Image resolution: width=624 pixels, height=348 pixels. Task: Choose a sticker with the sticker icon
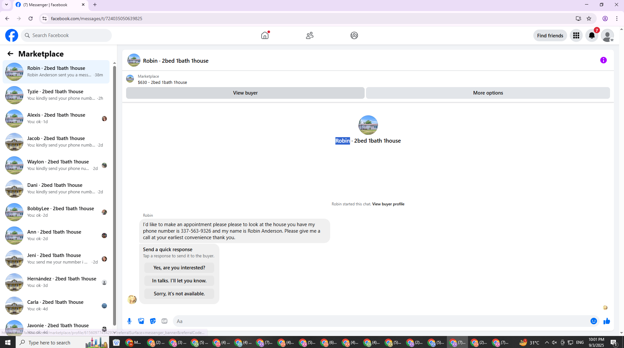coord(153,321)
